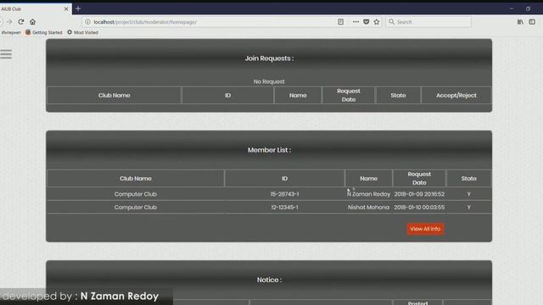The image size is (543, 305).
Task: Click the Member List heading
Action: pos(269,150)
